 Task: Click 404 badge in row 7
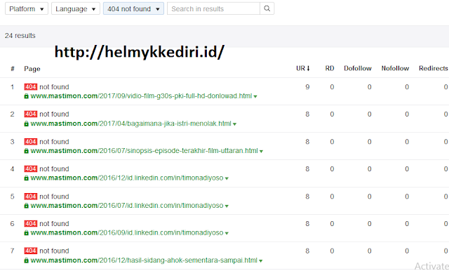pyautogui.click(x=31, y=251)
